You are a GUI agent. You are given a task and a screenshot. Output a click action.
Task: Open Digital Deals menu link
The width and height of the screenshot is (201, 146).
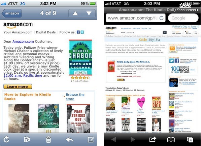pyautogui.click(x=46, y=32)
